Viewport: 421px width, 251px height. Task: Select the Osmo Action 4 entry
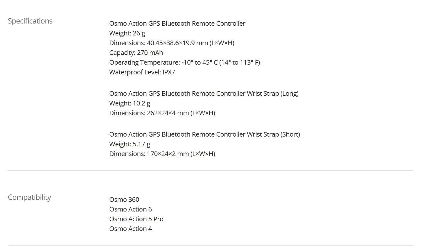click(x=130, y=229)
